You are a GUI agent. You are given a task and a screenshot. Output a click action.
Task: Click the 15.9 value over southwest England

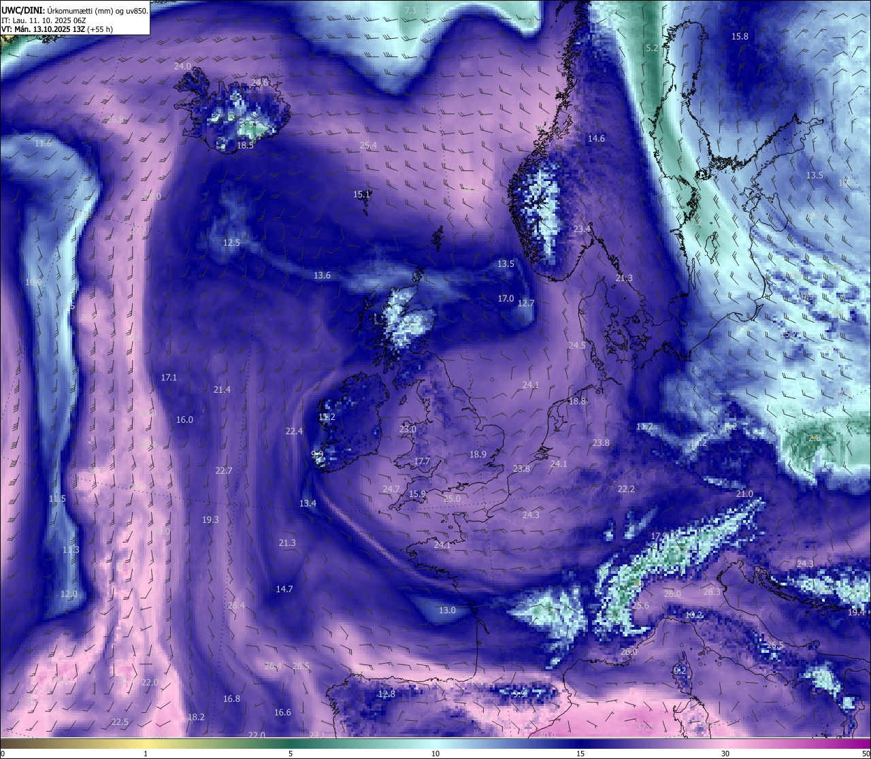click(417, 494)
